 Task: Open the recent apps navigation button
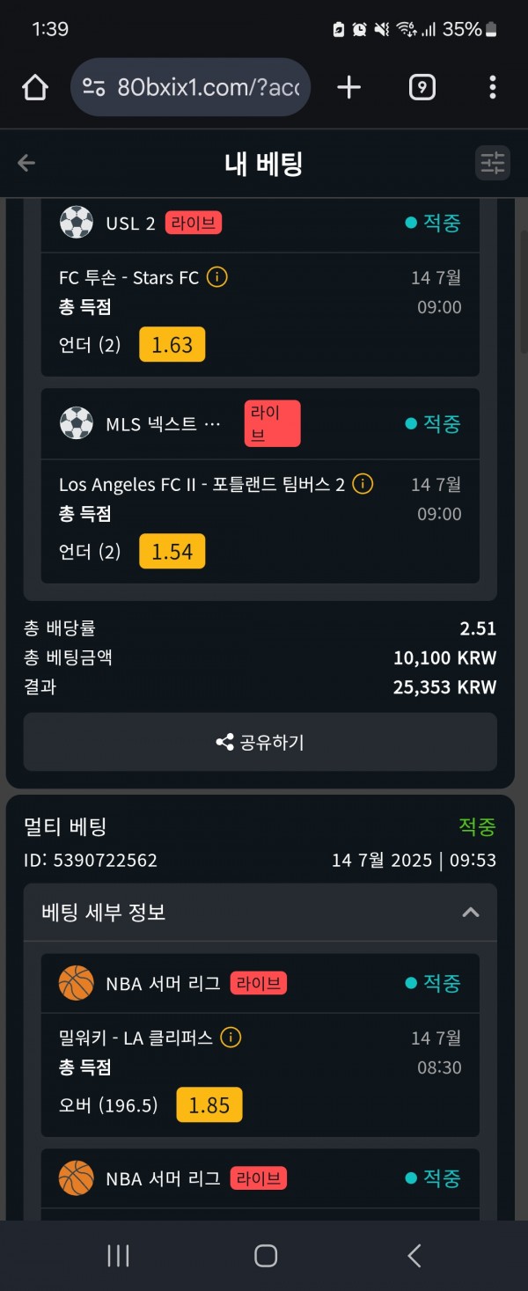(118, 1256)
